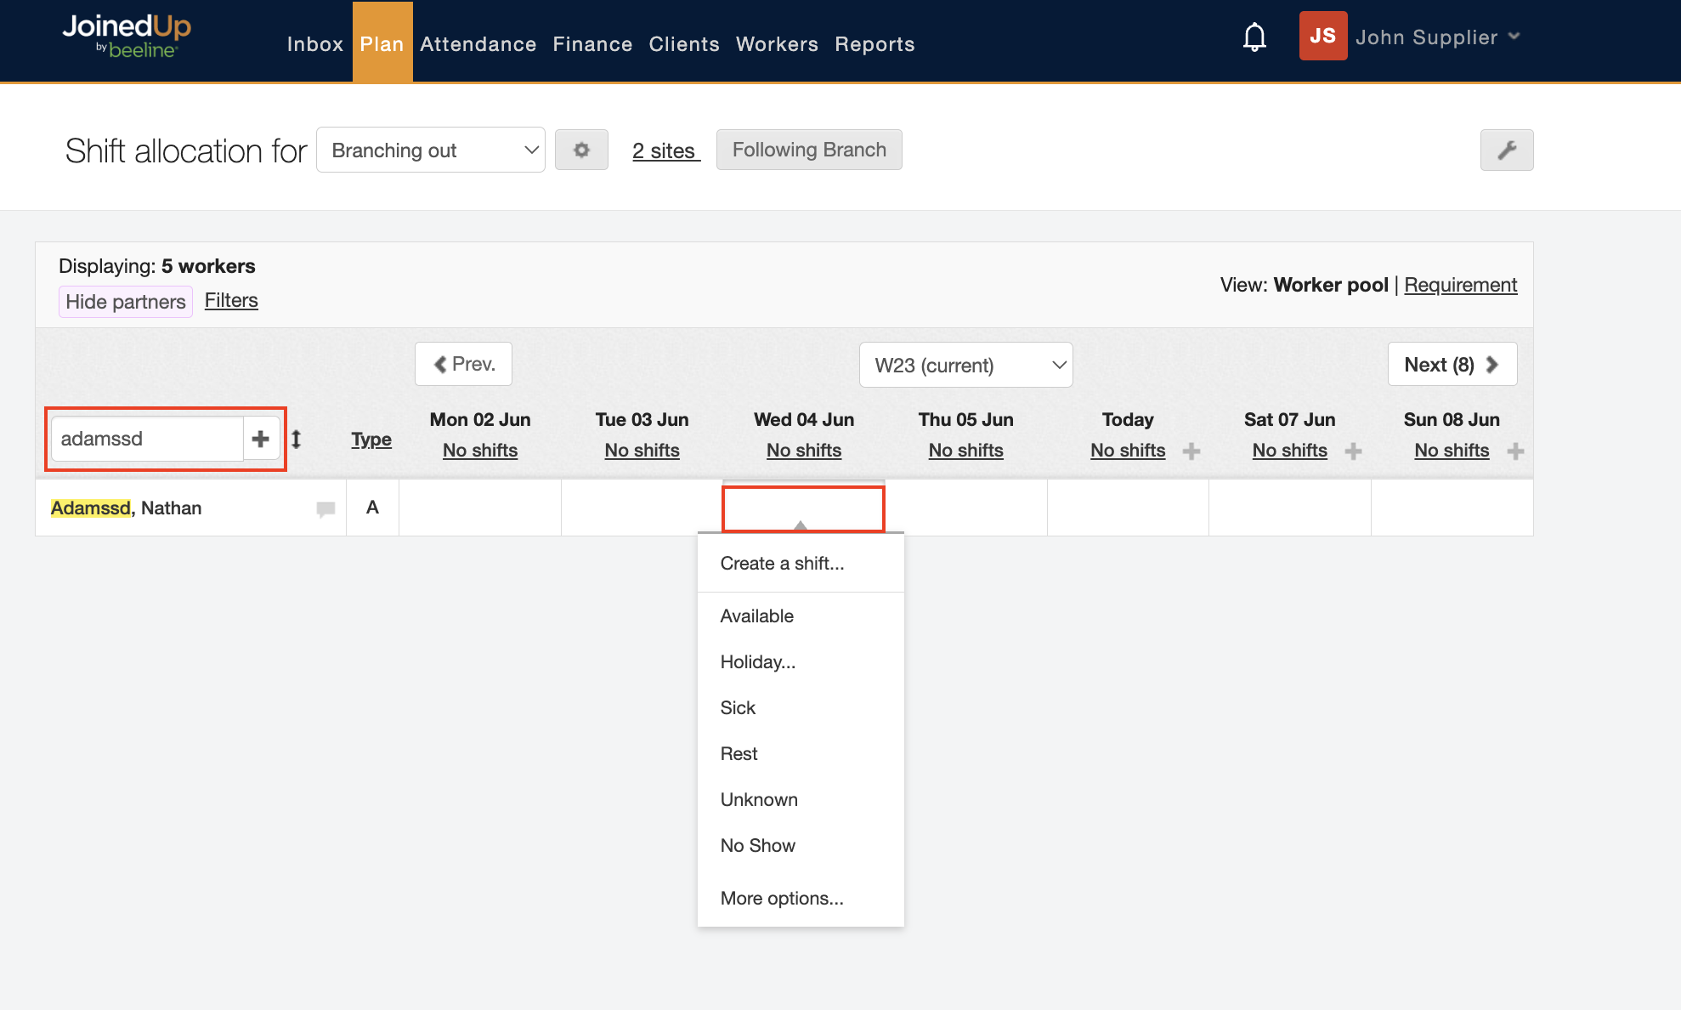
Task: Click the gear settings icon beside Branching out
Action: coord(581,150)
